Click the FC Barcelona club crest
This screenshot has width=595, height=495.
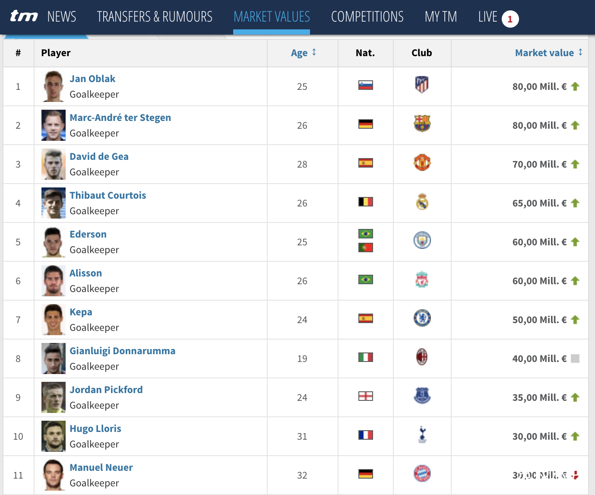click(422, 124)
